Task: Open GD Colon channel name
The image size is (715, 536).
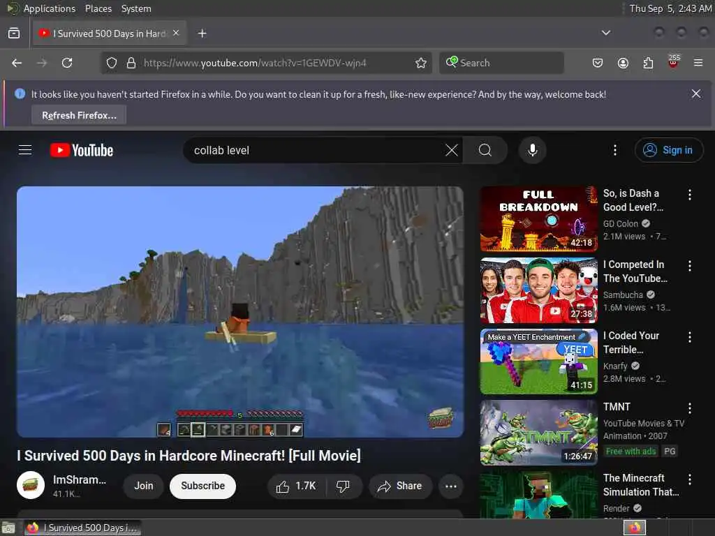Action: coord(620,224)
